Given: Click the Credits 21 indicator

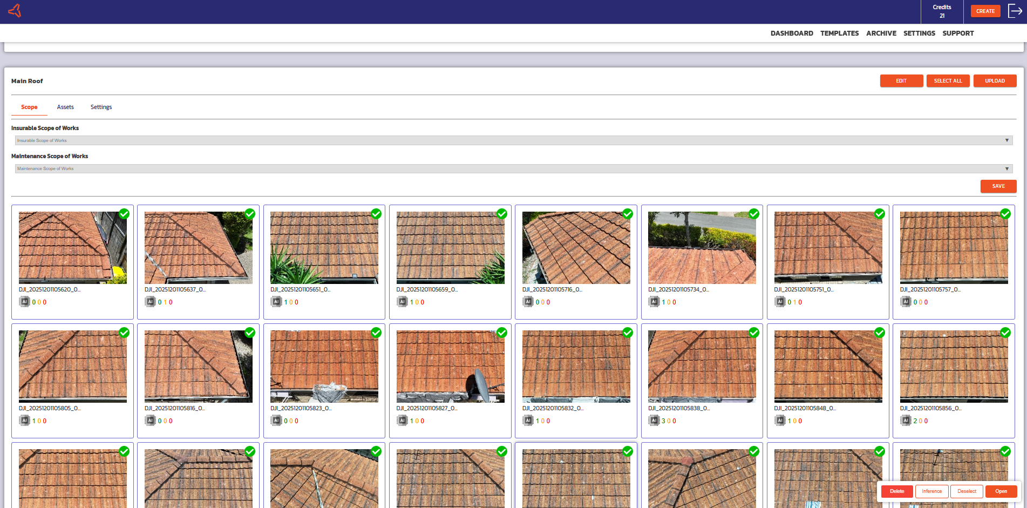Looking at the screenshot, I should pos(942,11).
